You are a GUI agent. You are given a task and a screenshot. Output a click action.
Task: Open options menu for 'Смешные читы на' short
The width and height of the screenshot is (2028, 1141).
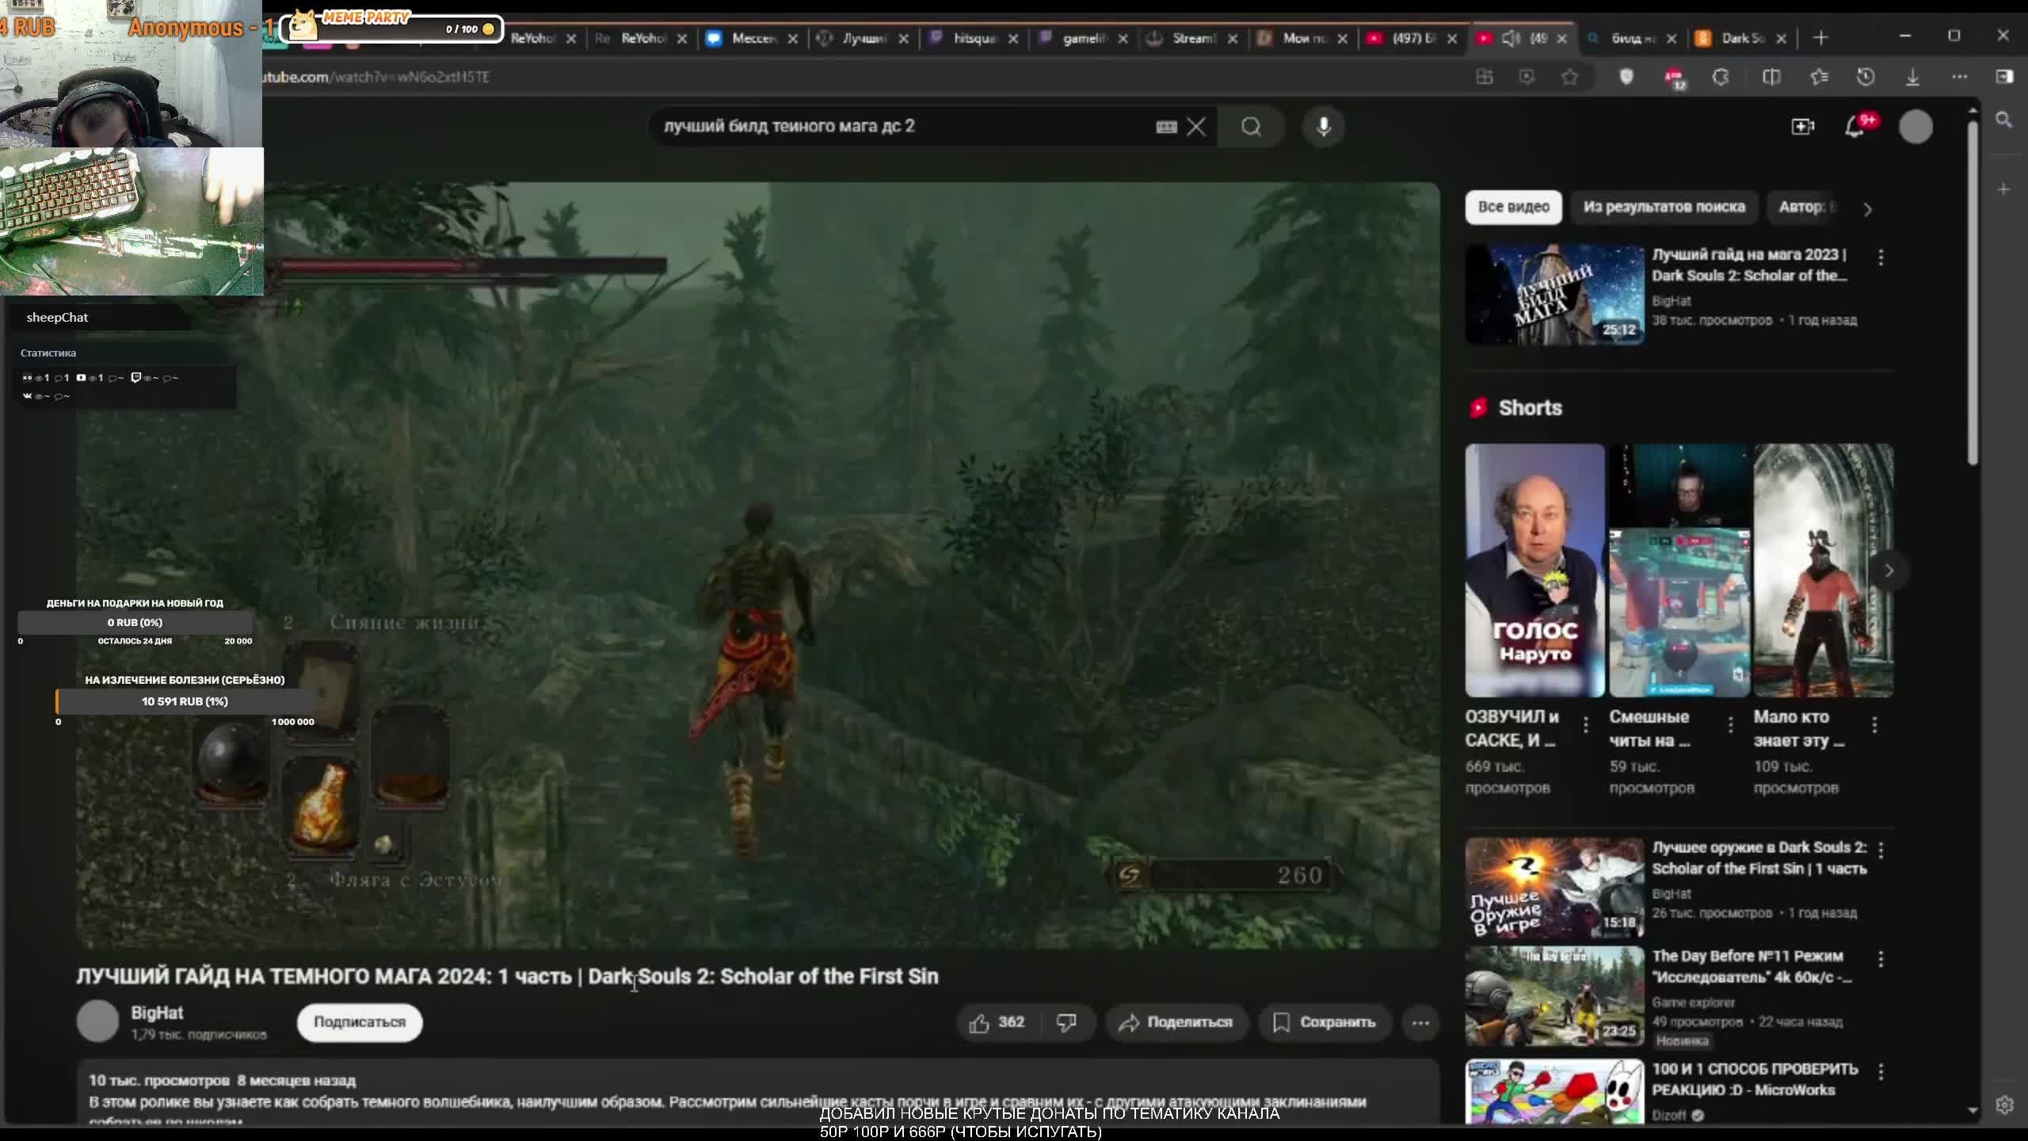1730,724
